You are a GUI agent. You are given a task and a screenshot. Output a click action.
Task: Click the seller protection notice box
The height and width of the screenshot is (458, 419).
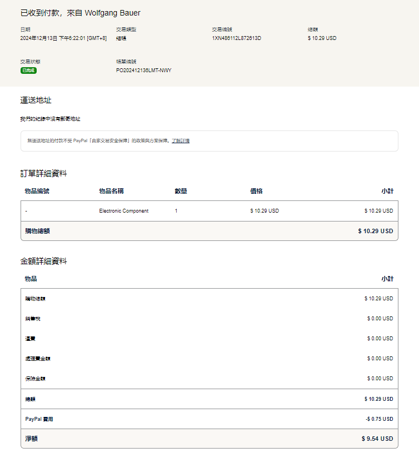click(x=209, y=141)
